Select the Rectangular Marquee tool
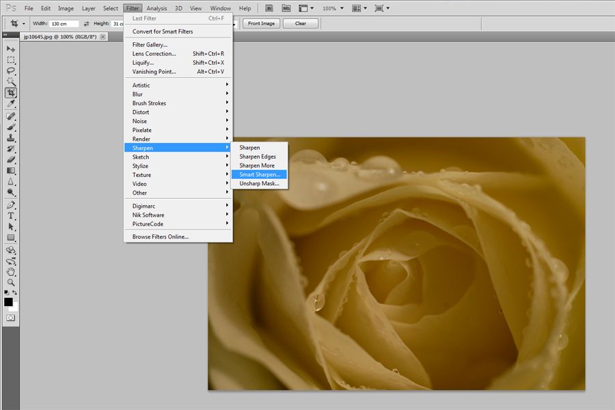This screenshot has height=410, width=615. (x=10, y=60)
